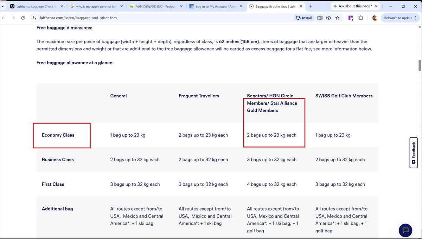View site information icon in address bar

34,18
